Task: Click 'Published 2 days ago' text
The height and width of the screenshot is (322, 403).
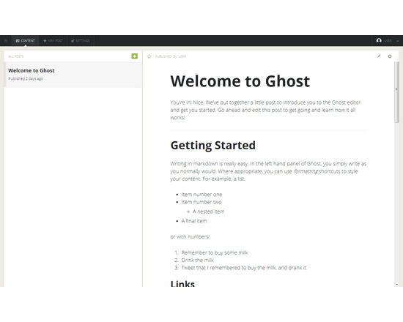Action: [x=26, y=78]
